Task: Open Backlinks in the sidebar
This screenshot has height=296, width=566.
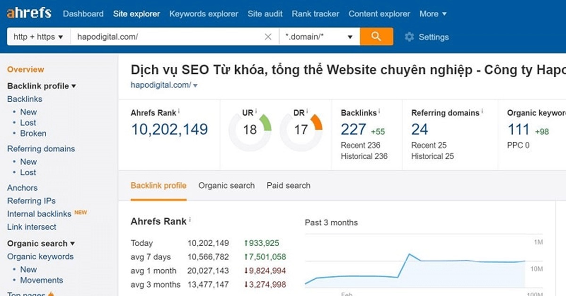Action: 25,99
